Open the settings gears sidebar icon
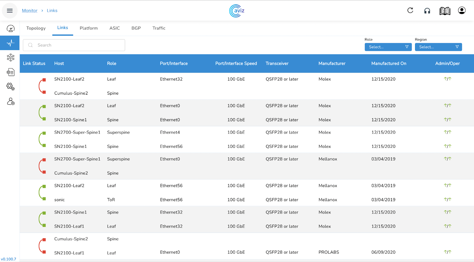The height and width of the screenshot is (262, 474). click(10, 86)
